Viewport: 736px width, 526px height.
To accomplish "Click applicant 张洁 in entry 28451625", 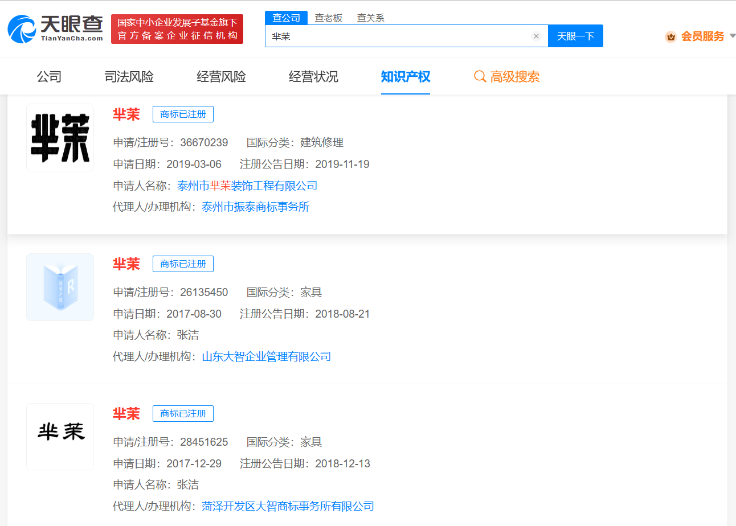I will tap(188, 485).
